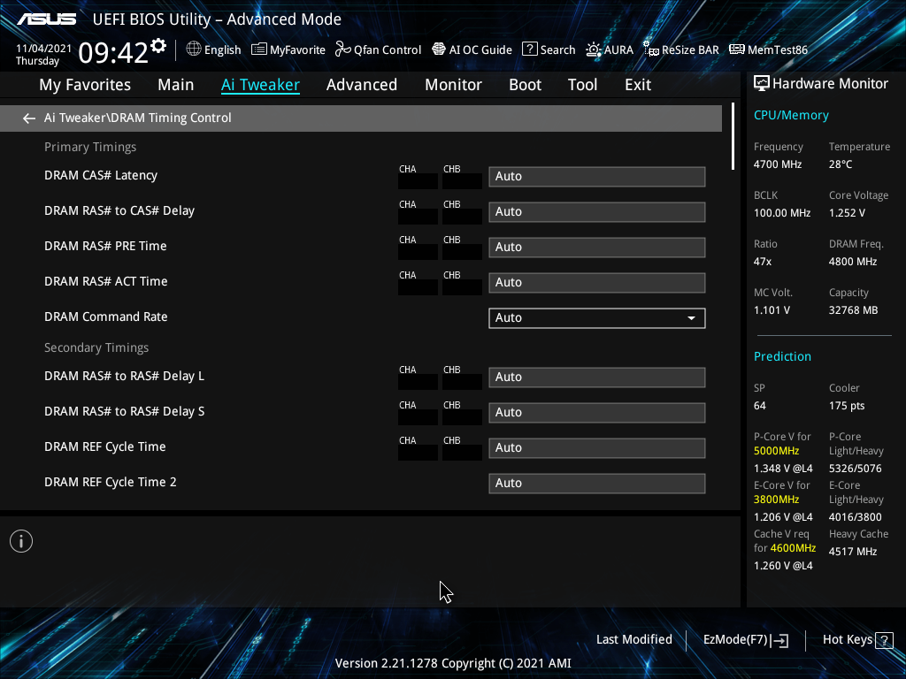906x679 pixels.
Task: Click DRAM RAS# PRE Time Auto field
Action: tap(597, 248)
